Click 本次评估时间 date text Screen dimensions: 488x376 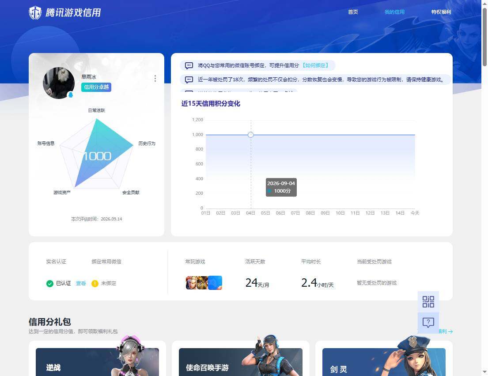point(96,219)
